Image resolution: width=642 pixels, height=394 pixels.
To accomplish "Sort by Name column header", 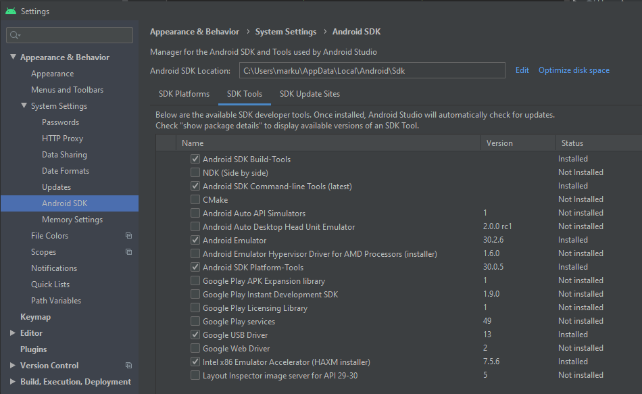I will point(328,143).
